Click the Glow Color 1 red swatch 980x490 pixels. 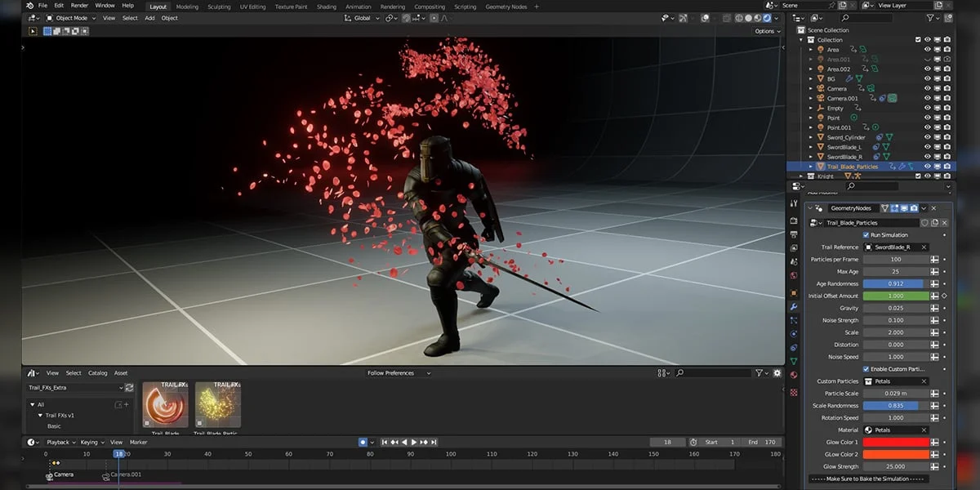[896, 442]
